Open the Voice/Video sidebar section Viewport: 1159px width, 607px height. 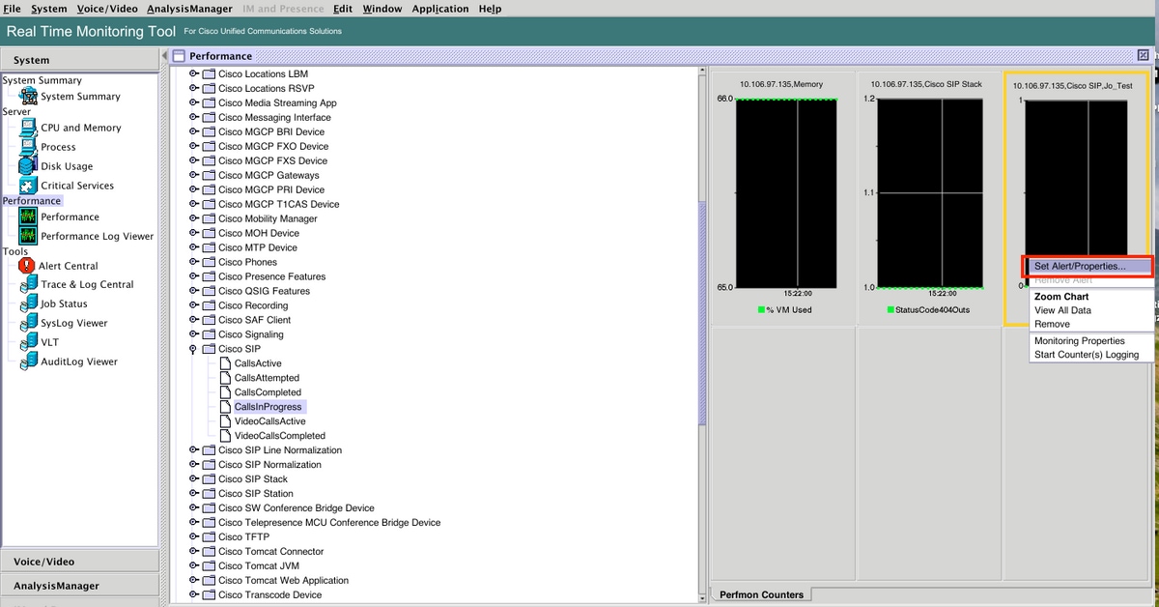[x=79, y=562]
